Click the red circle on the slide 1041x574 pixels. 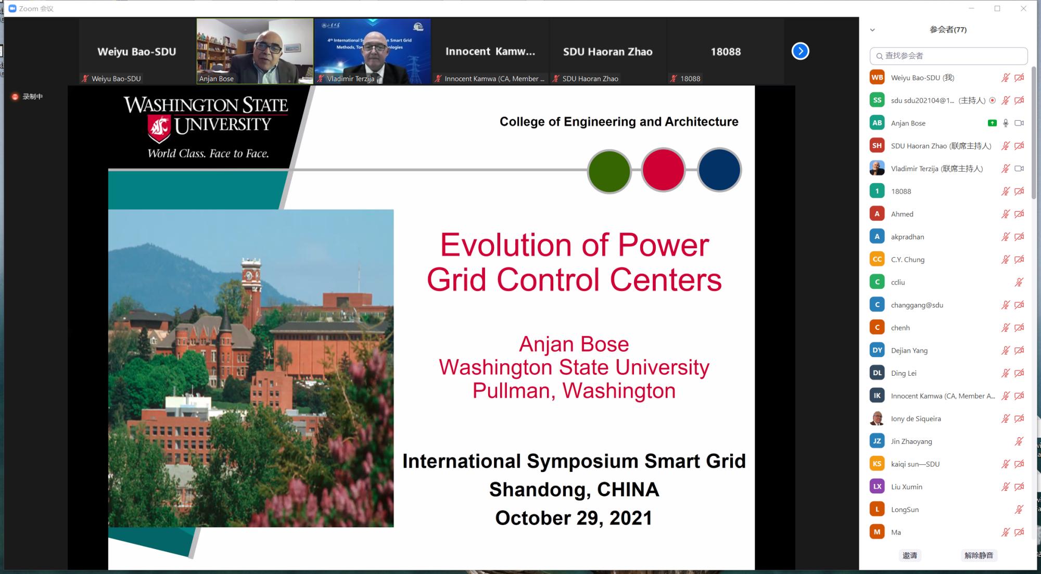(663, 170)
